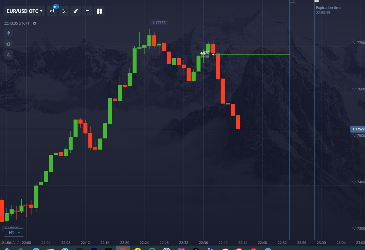This screenshot has width=365, height=250.
Task: Click the 23:00 time axis label
Action: pyautogui.click(x=321, y=243)
